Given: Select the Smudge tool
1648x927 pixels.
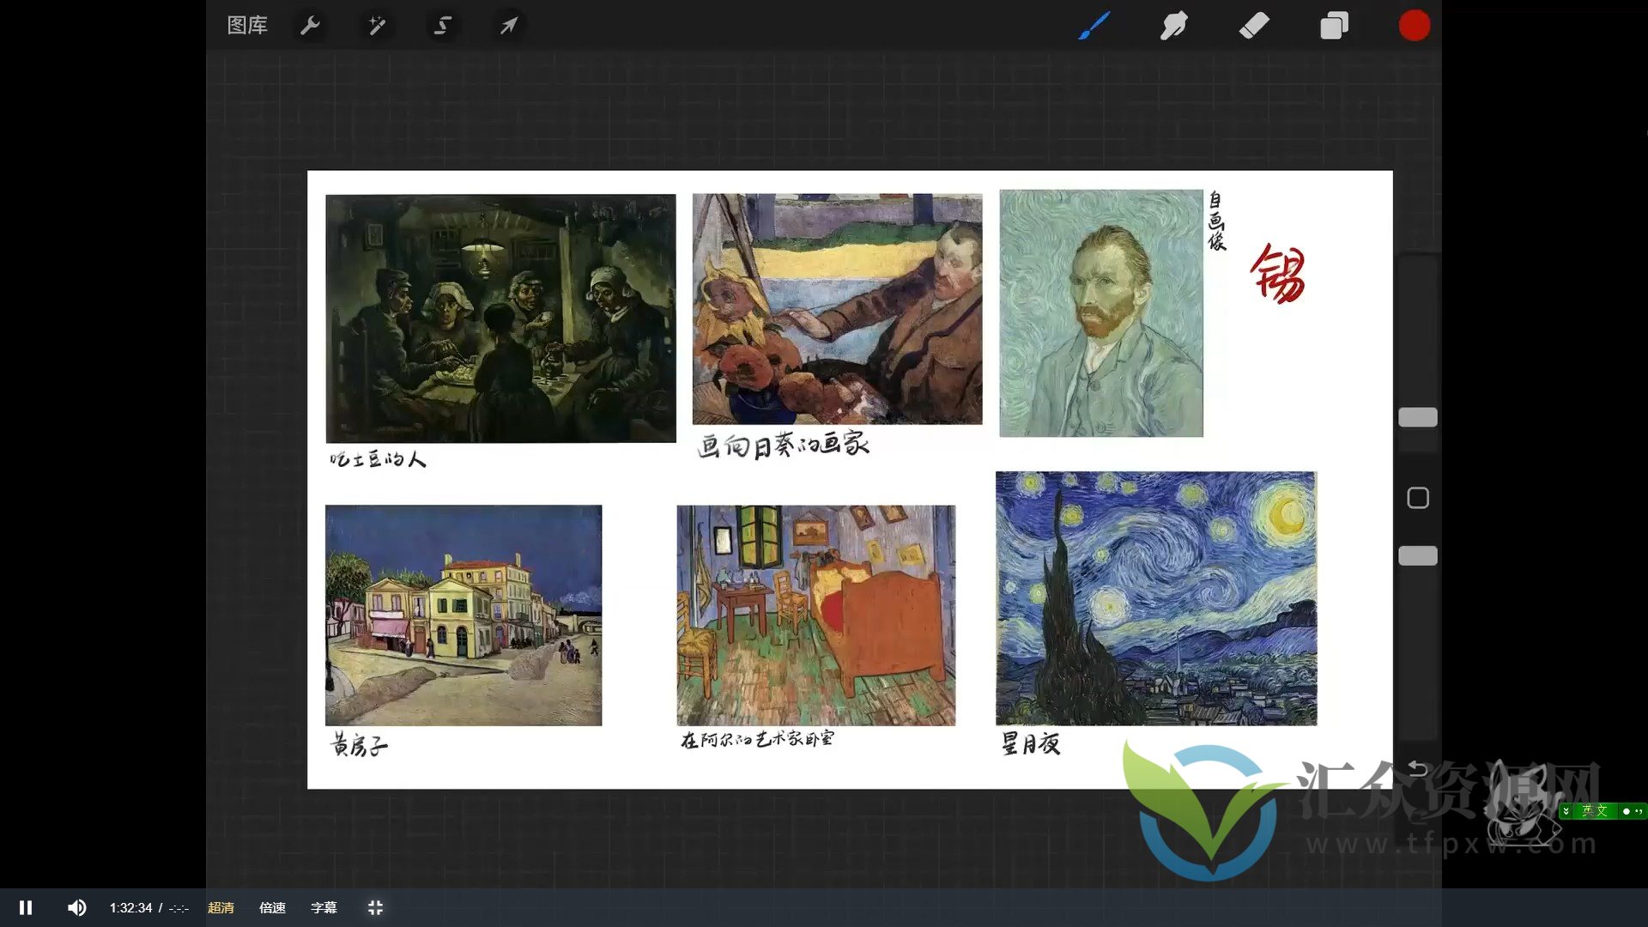Looking at the screenshot, I should tap(1173, 26).
